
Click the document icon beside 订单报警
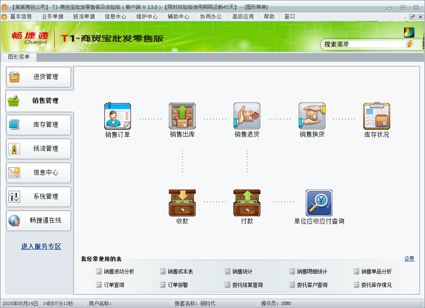163,285
